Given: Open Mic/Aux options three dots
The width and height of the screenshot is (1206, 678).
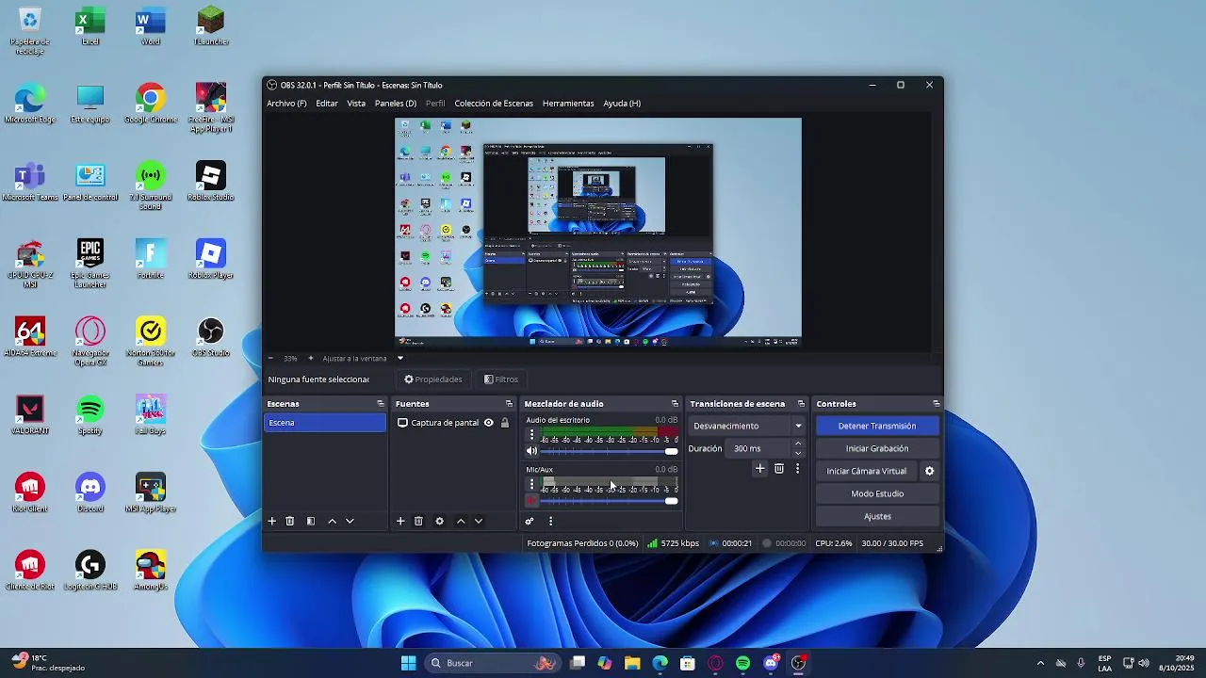Looking at the screenshot, I should [x=531, y=484].
